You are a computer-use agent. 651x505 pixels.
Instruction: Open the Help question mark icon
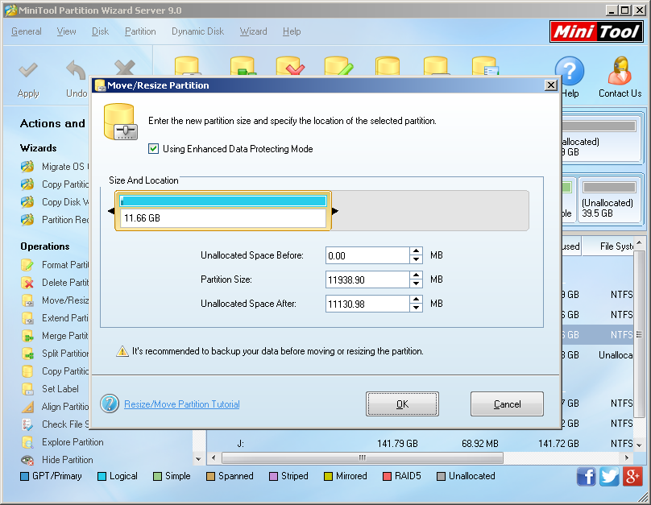(570, 71)
